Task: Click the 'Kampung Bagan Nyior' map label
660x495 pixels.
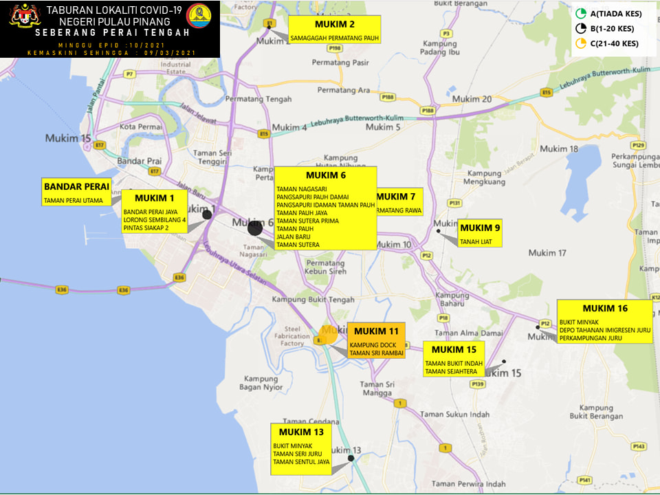Action: coord(261,383)
